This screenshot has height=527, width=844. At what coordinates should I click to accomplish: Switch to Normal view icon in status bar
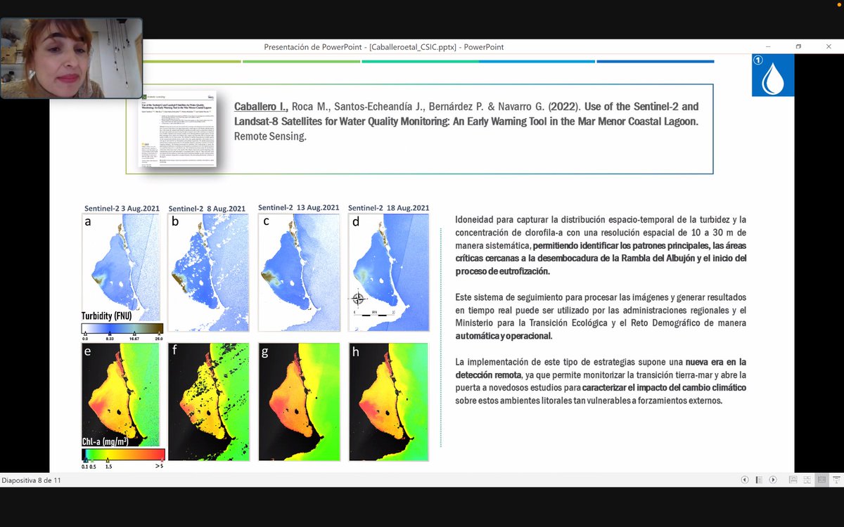(793, 480)
